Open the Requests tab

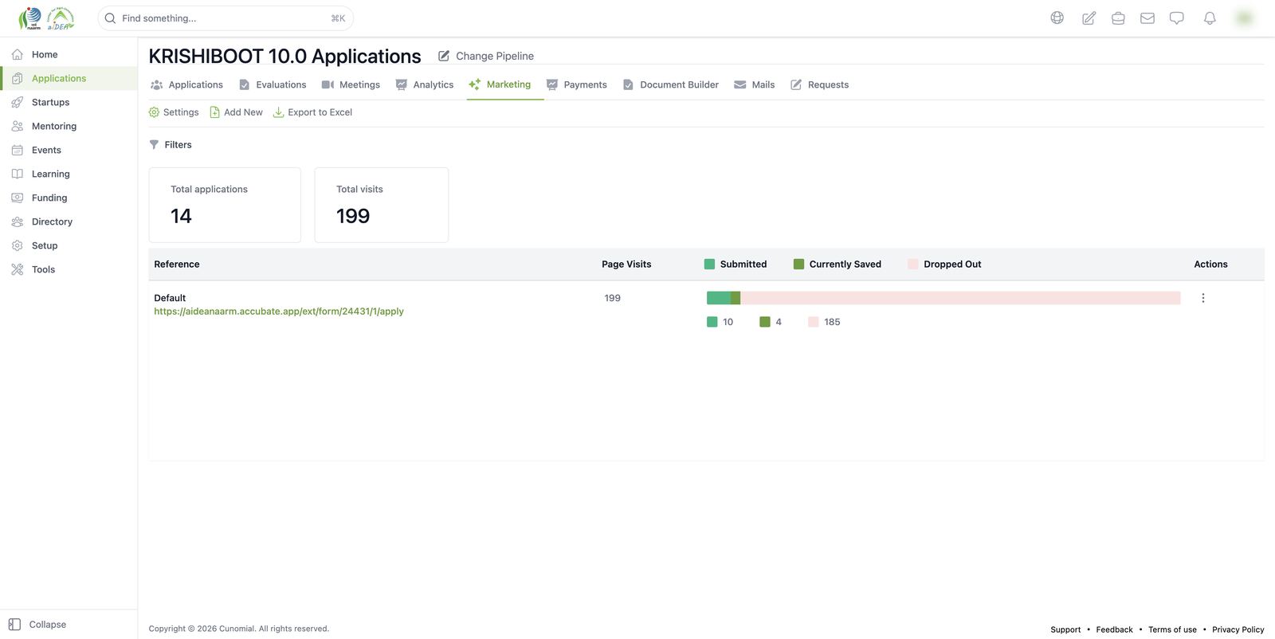tap(820, 84)
